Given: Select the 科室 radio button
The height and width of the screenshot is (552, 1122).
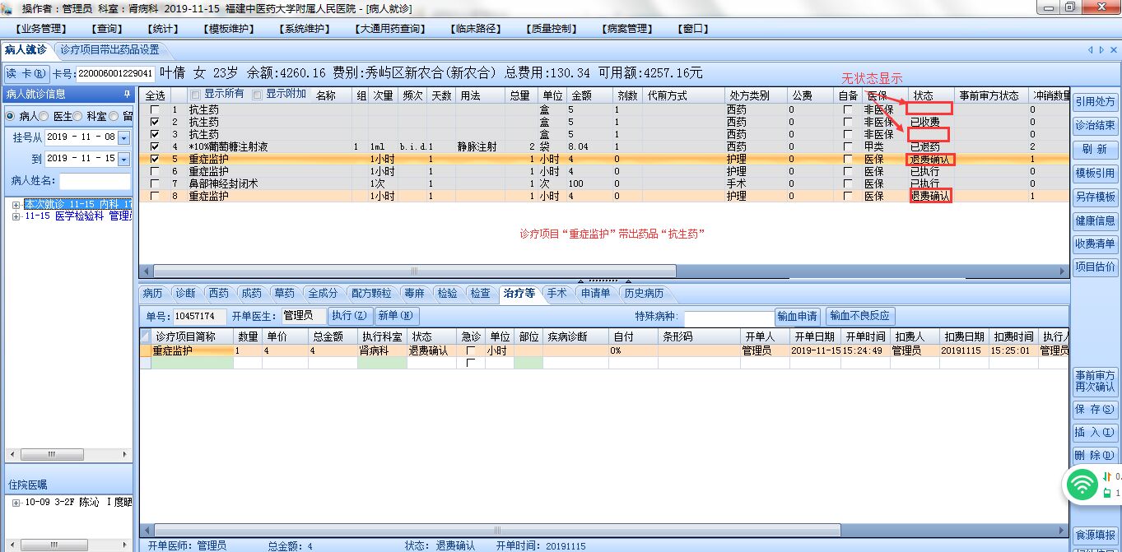Looking at the screenshot, I should point(78,116).
